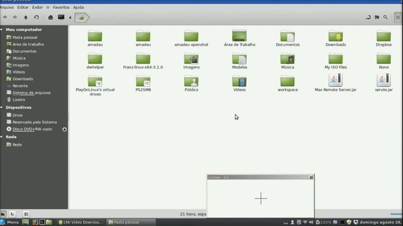Eject the Disco DVD+RW vazio

[x=64, y=129]
